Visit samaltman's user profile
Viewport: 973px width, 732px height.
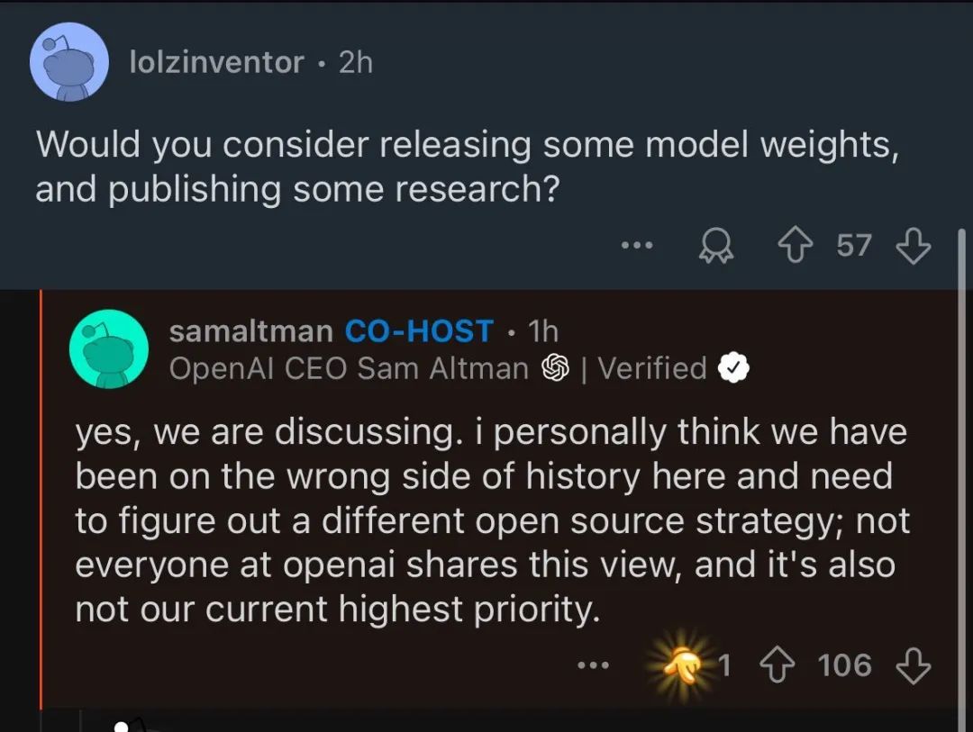click(x=250, y=331)
